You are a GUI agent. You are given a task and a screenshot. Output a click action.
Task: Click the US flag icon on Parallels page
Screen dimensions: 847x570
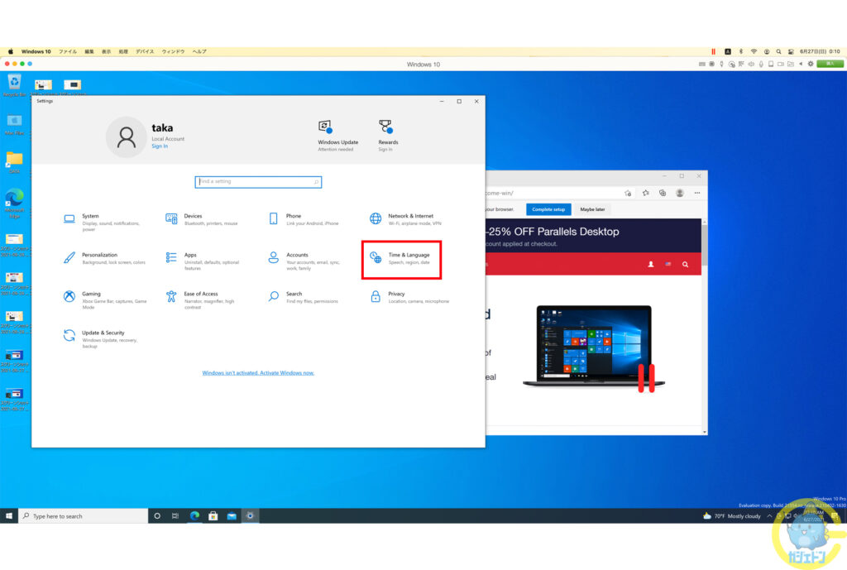point(668,264)
